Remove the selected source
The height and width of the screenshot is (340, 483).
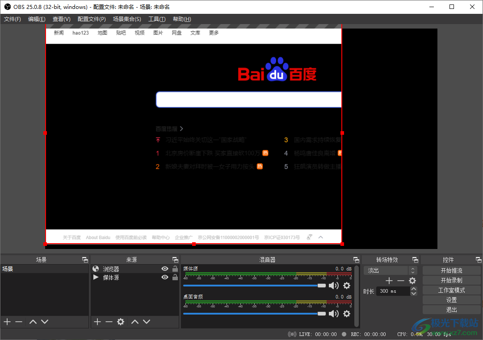[x=109, y=322]
